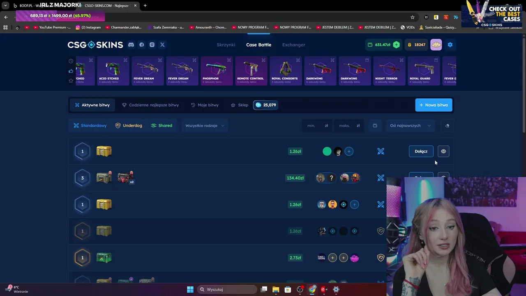The width and height of the screenshot is (526, 296).
Task: Click the case filter box icon
Action: coord(375,126)
